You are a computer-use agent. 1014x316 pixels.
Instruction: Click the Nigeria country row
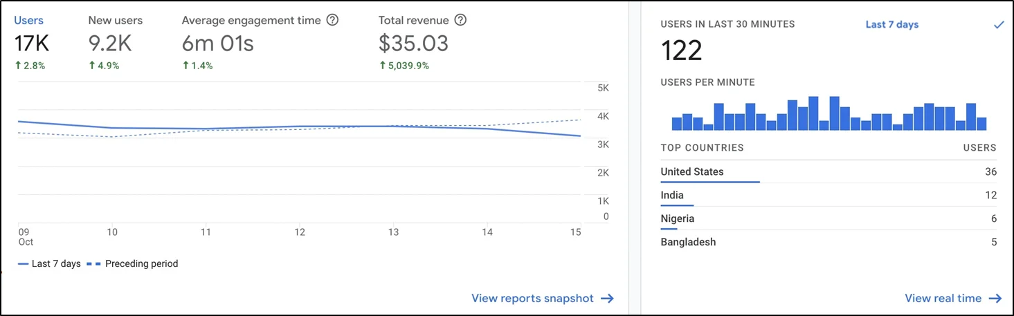click(678, 219)
